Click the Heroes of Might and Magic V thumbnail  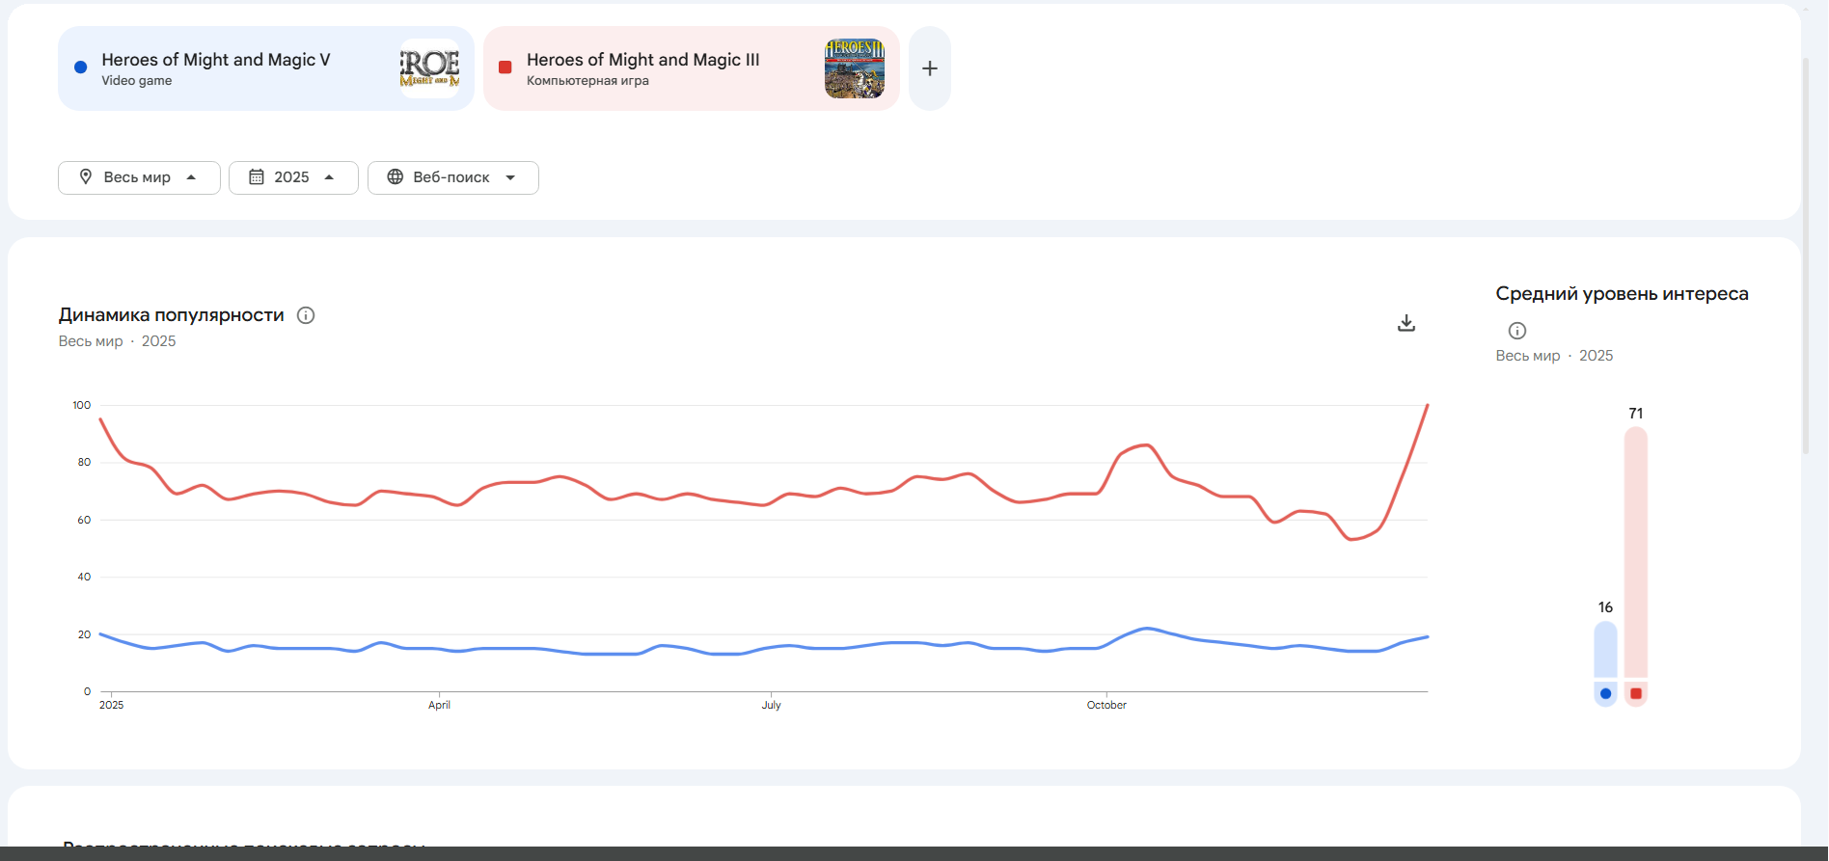click(x=429, y=68)
